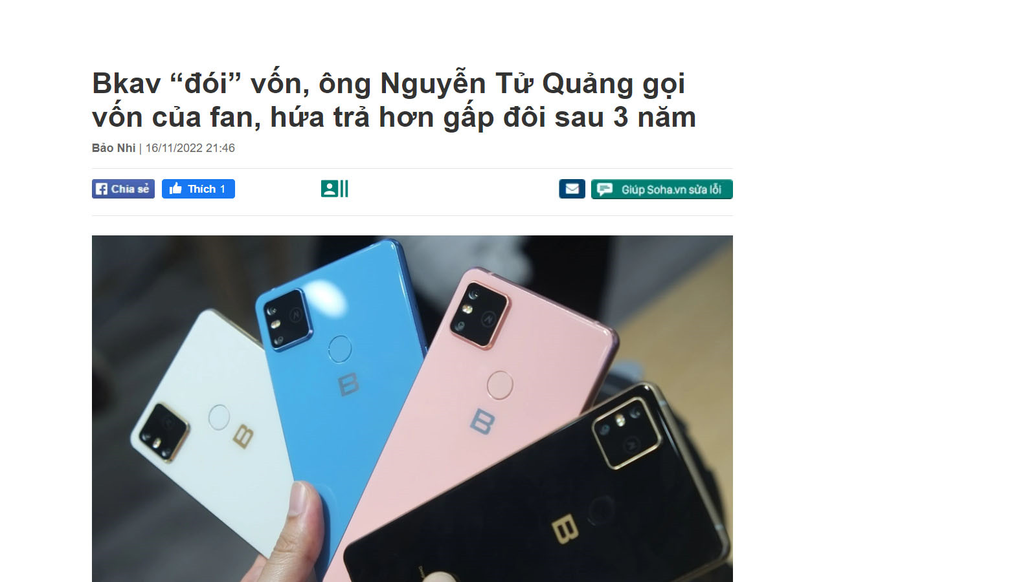Click the "Thích 1" like button
1036x582 pixels.
(x=198, y=189)
